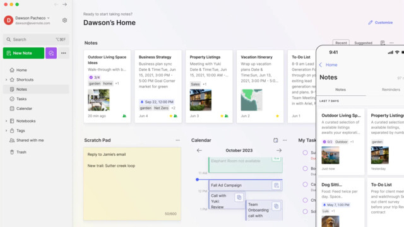Click the current time marker in Calendar
This screenshot has width=404, height=227.
coord(197,179)
